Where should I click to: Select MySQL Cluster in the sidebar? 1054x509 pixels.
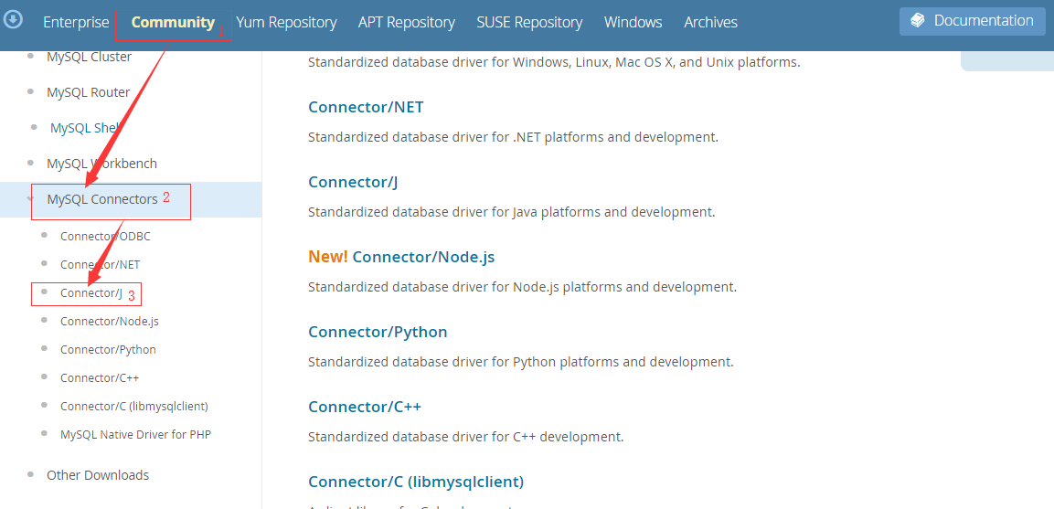(90, 57)
